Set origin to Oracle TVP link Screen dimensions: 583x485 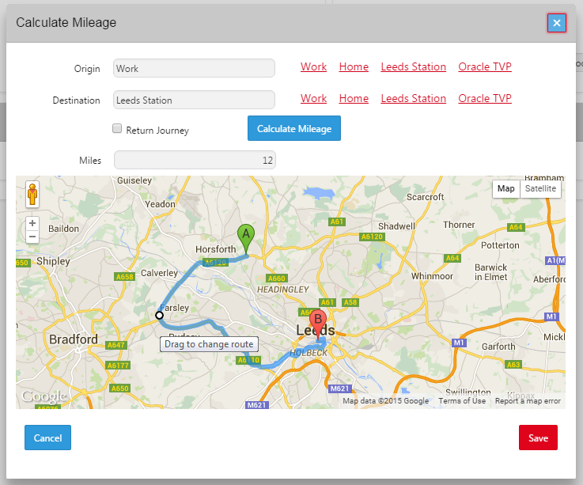(484, 67)
